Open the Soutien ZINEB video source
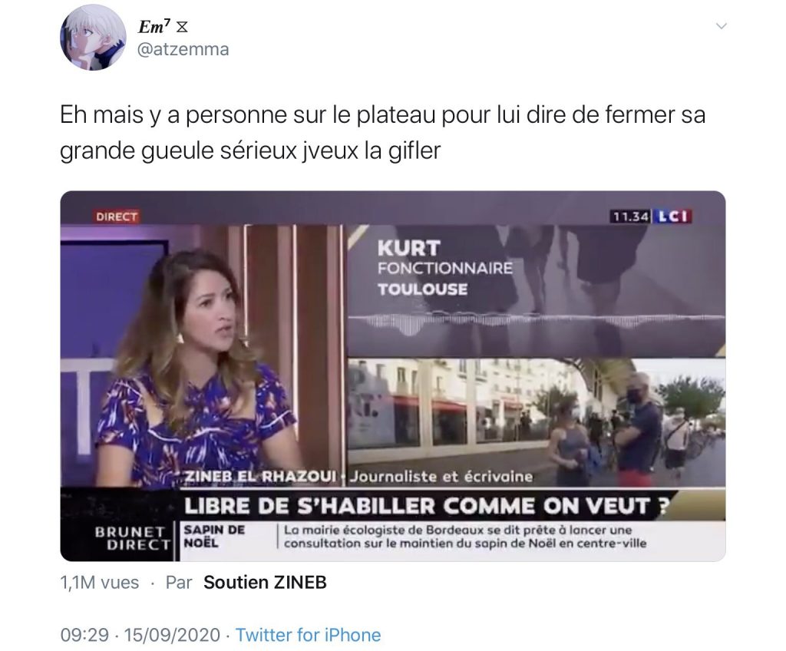This screenshot has width=786, height=651. coord(265,582)
